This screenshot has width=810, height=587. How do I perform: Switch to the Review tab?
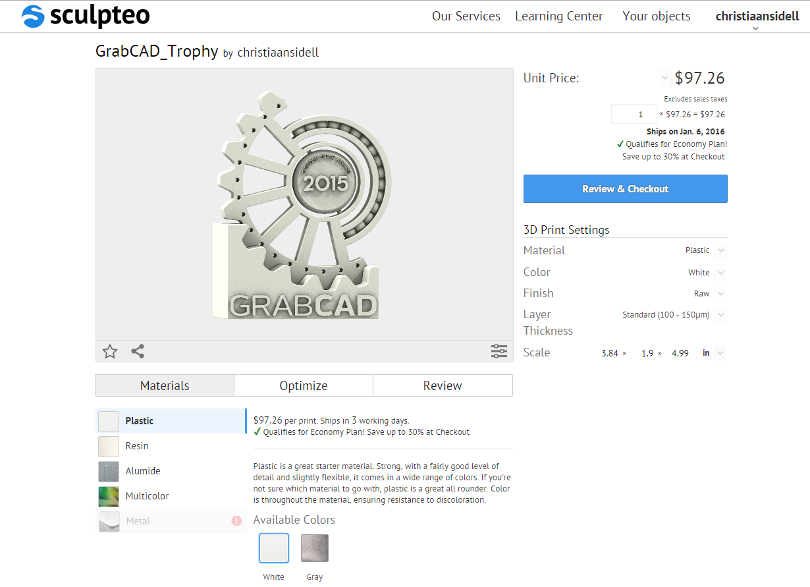tap(443, 385)
